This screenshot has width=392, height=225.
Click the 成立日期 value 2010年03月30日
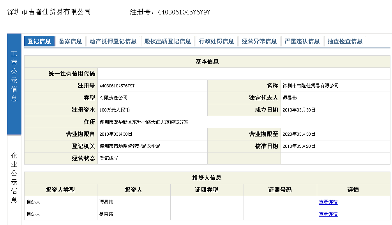point(299,110)
